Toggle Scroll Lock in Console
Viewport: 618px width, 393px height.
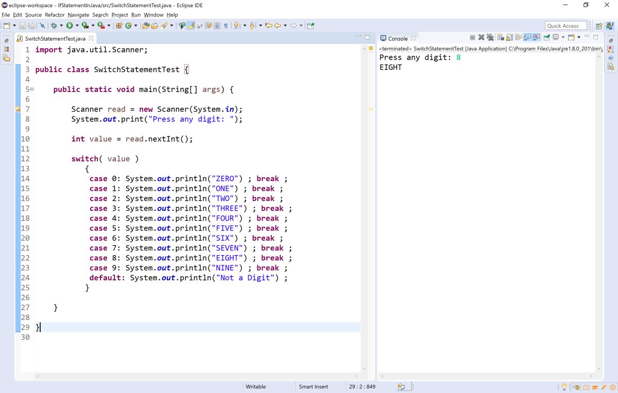point(509,37)
